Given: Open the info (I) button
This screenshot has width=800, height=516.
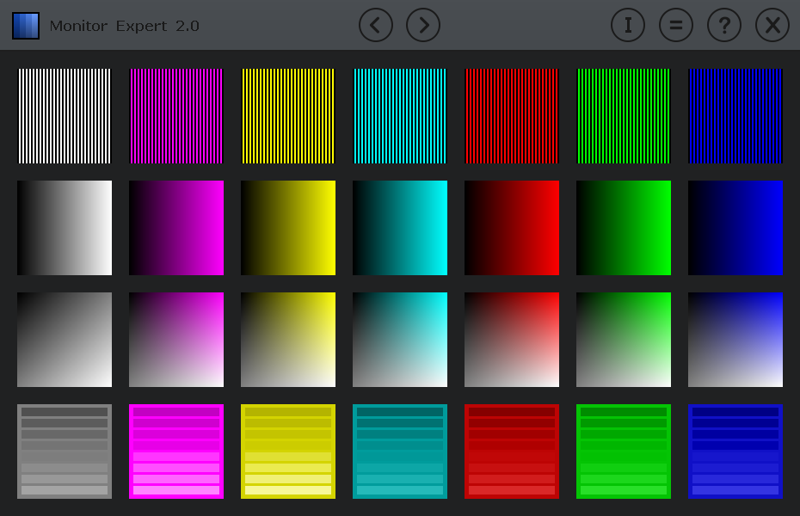Looking at the screenshot, I should pyautogui.click(x=628, y=25).
